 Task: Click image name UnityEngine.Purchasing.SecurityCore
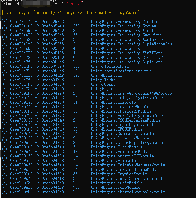click(130, 57)
